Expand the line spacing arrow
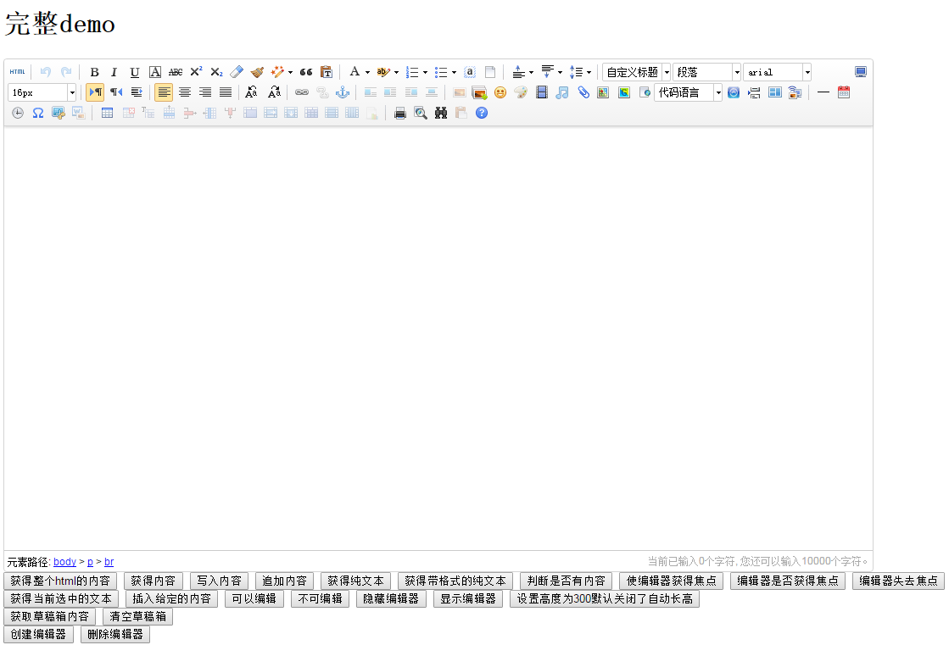The image size is (949, 645). 589,73
